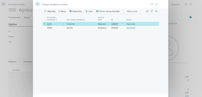Open customer number C00070
This screenshot has height=97, width=202.
pyautogui.click(x=115, y=24)
